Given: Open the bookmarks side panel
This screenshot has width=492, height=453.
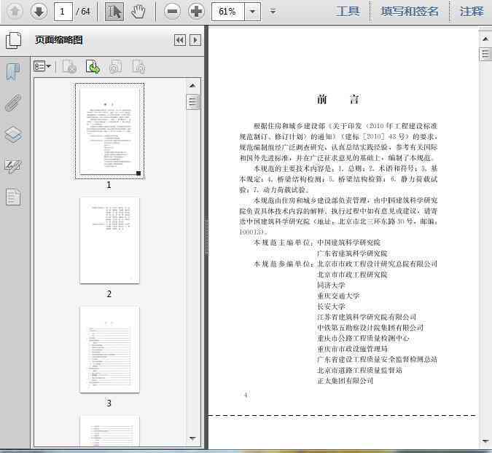Looking at the screenshot, I should click(x=14, y=72).
